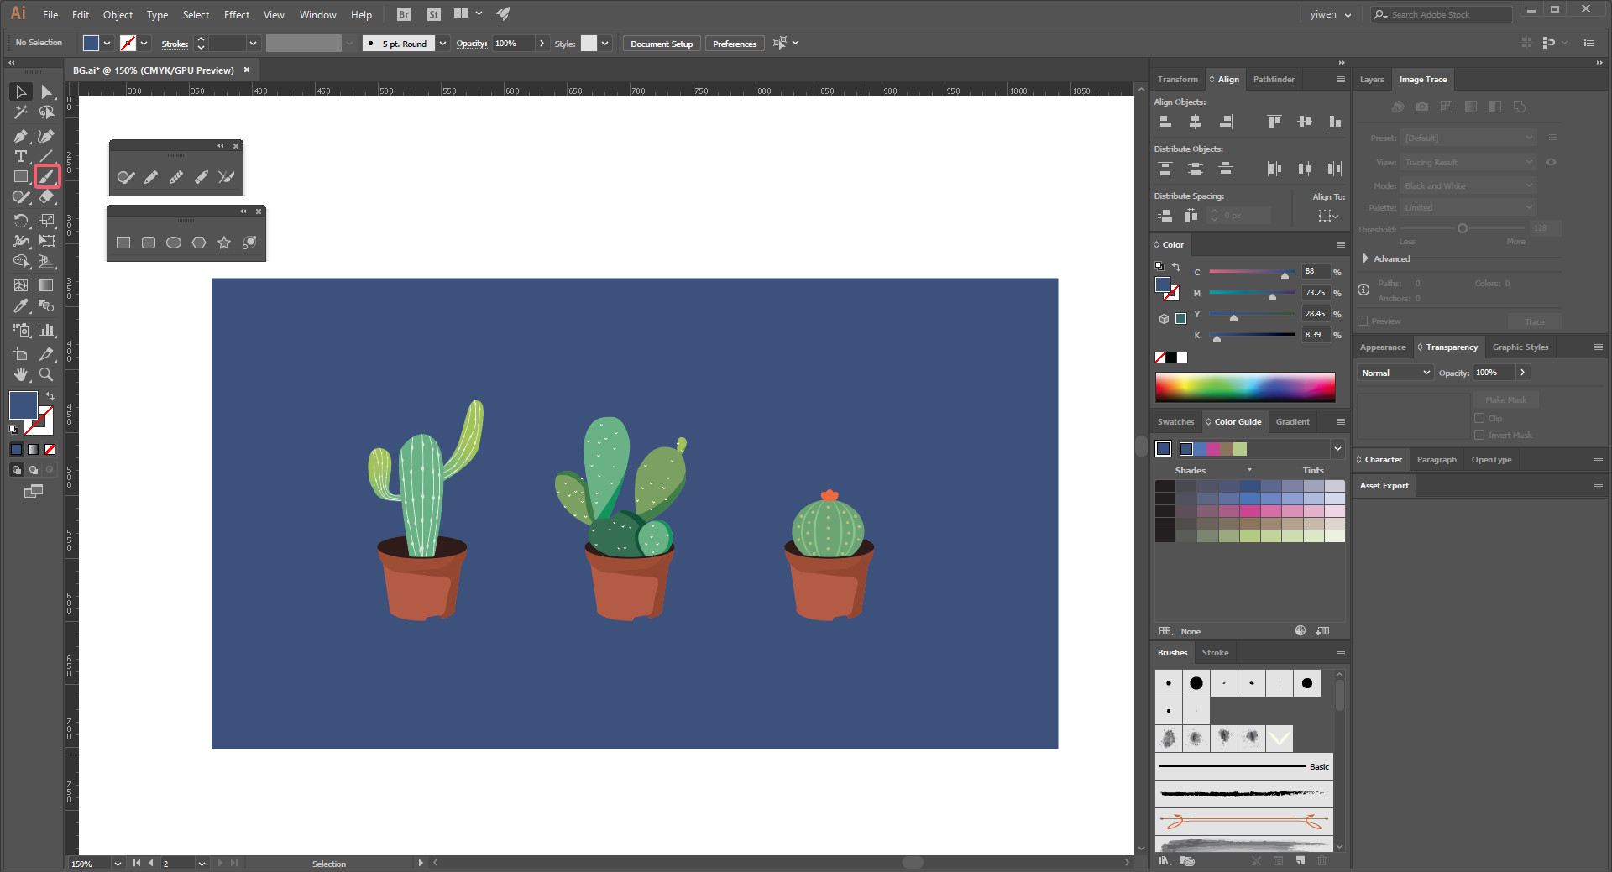Pick the Rounded Rectangle in floating panel
The image size is (1612, 872).
[149, 243]
